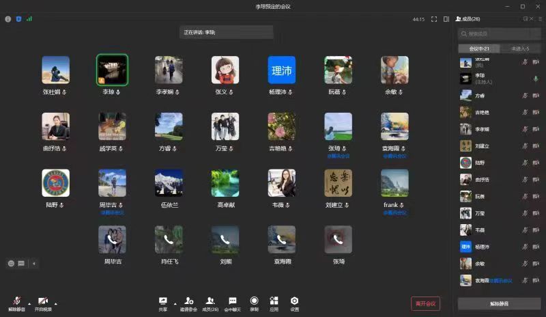
Task: Expand audio options arrow beside 解除静音
Action: [29, 303]
